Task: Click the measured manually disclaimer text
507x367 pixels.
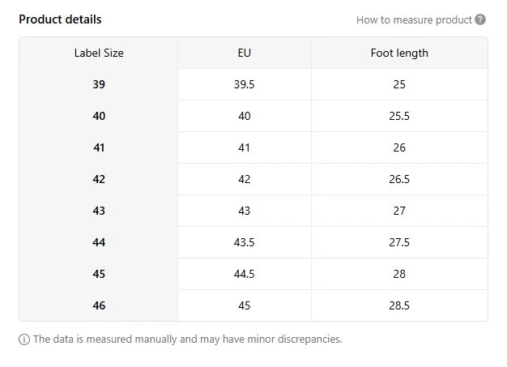Action: click(188, 339)
